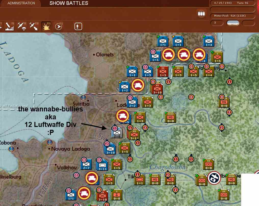Select the gold 0=0 airborne unit with anchor symbol

117,195
